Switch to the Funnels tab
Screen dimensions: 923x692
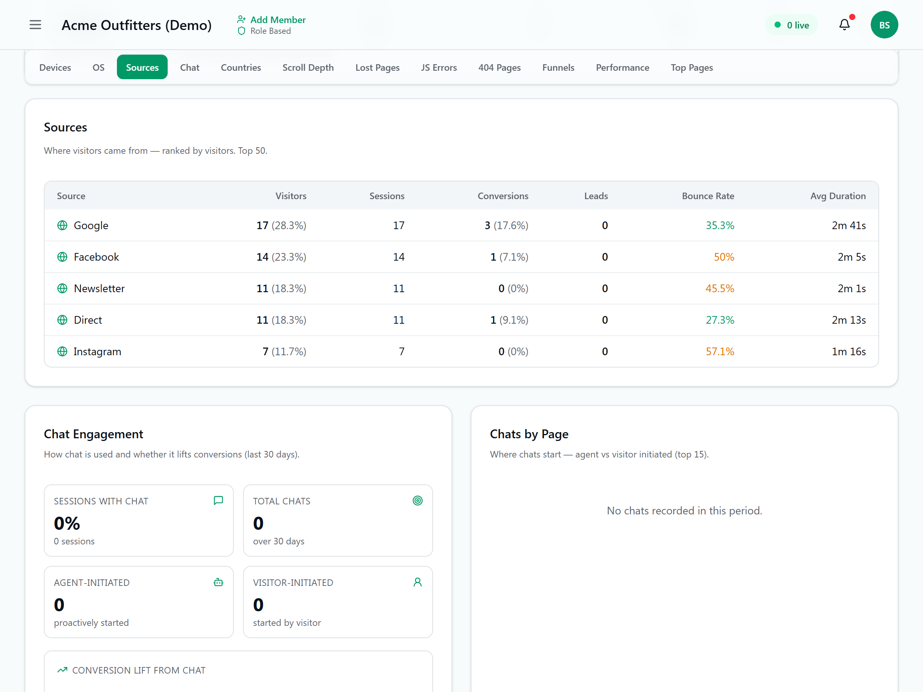tap(558, 68)
